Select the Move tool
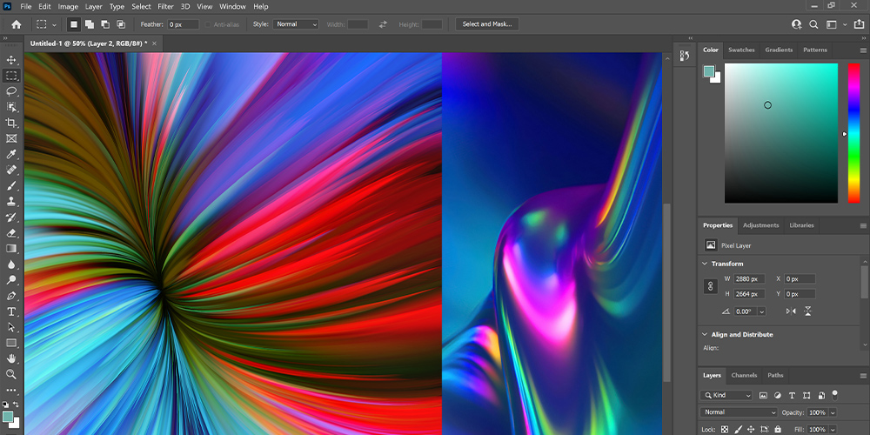The width and height of the screenshot is (870, 435). click(x=12, y=60)
